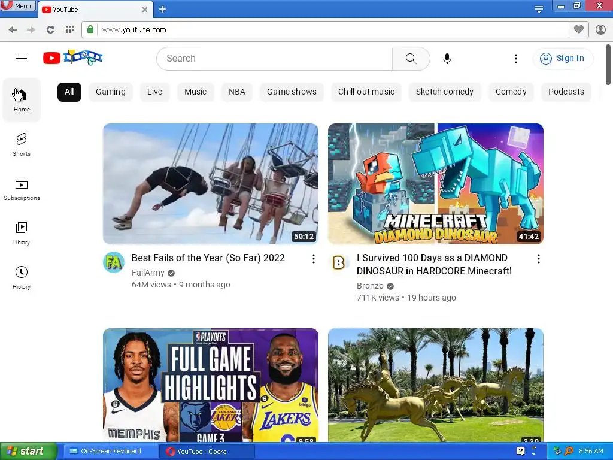Open Library in the sidebar
The image size is (613, 460).
click(22, 233)
